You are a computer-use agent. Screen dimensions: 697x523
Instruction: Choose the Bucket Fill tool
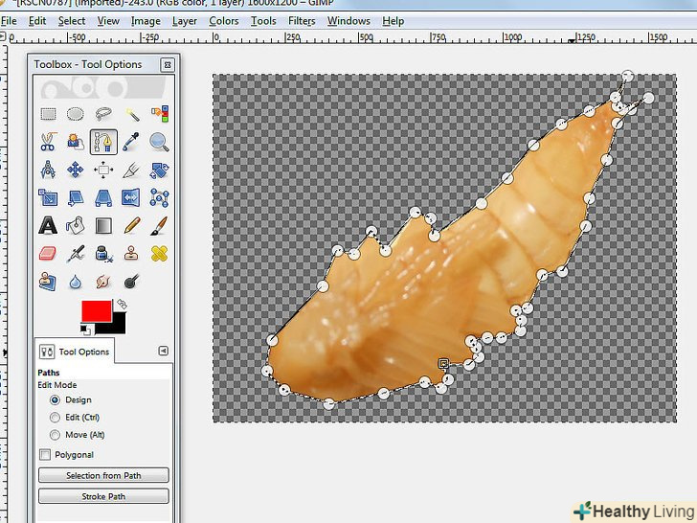pos(76,226)
